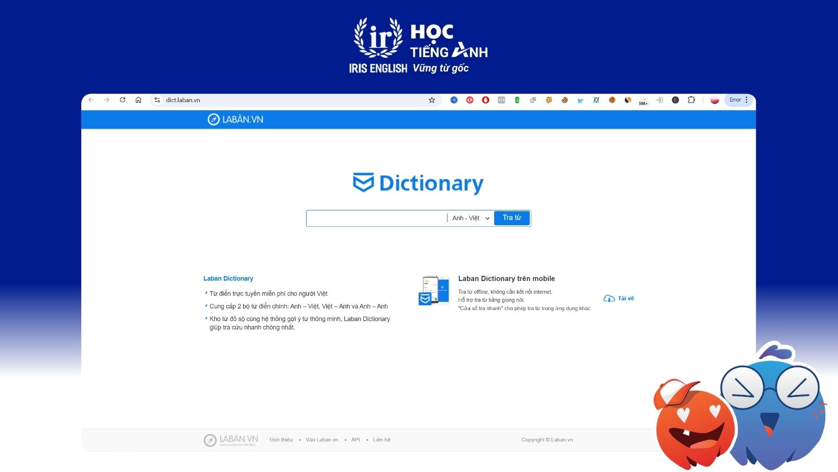
Task: Open the Giới thiệu footer link
Action: pyautogui.click(x=281, y=440)
